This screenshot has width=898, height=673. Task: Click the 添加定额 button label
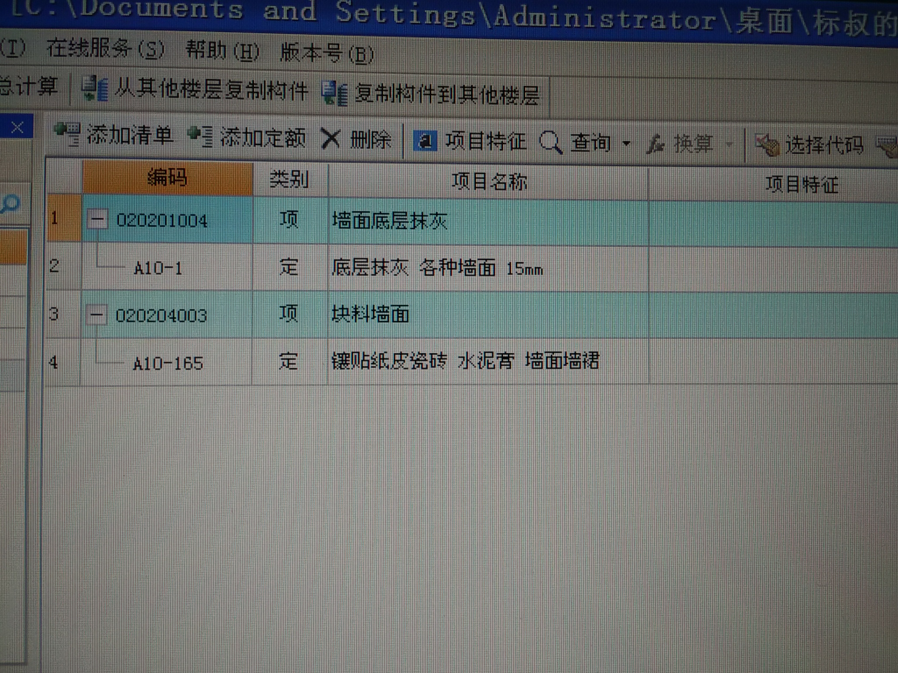pos(263,137)
